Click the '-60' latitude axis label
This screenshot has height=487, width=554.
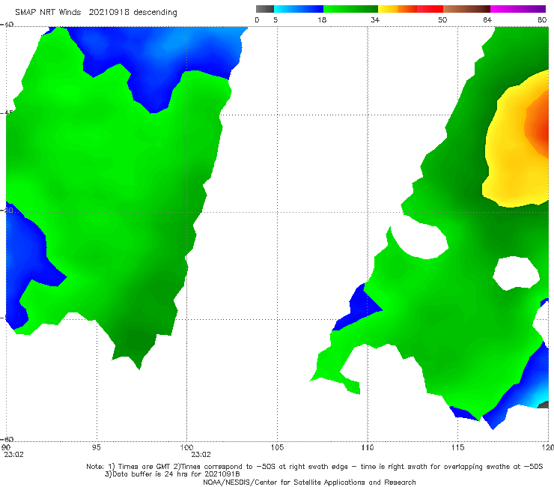[x=7, y=439]
